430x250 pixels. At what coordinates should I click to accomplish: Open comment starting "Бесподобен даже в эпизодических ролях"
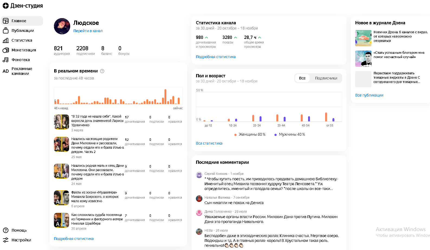(271, 241)
